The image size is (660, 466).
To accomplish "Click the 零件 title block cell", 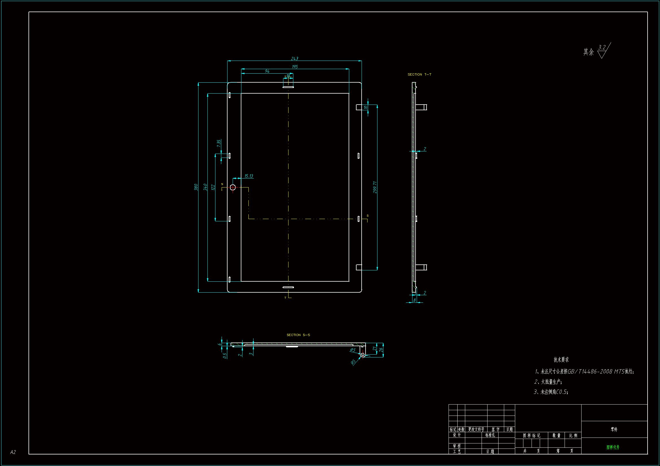I will pyautogui.click(x=614, y=429).
